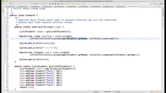Click the "Test3" string on line 43
Image resolution: width=166 pixels, height=93 pixels.
[50, 76]
